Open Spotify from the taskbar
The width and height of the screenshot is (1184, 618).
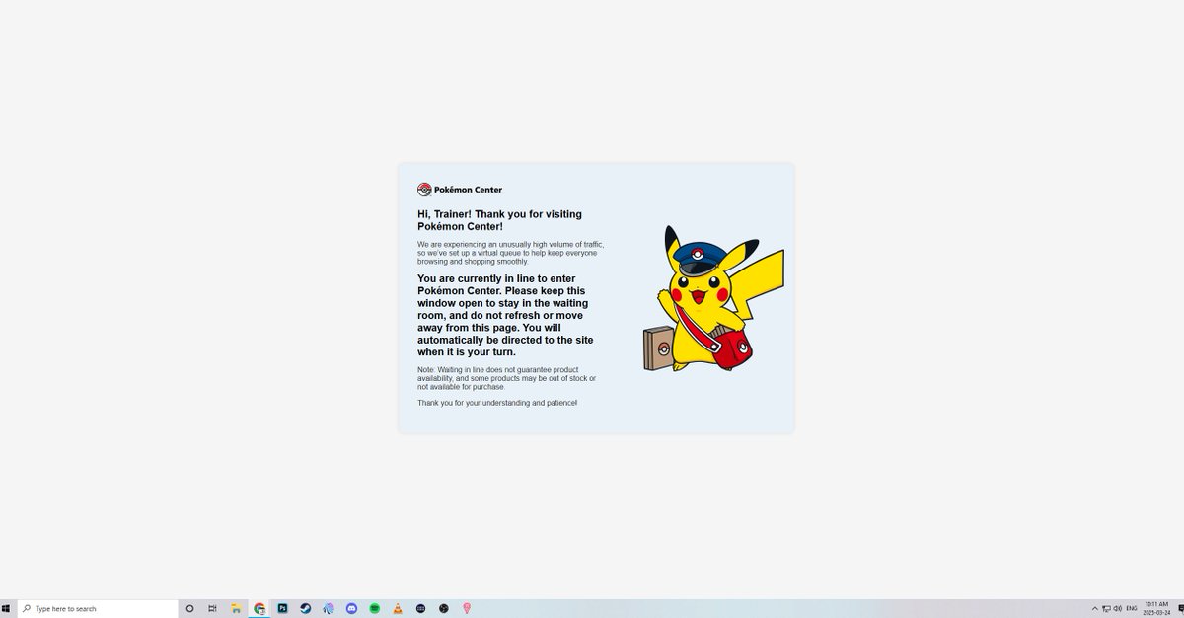[x=374, y=608]
